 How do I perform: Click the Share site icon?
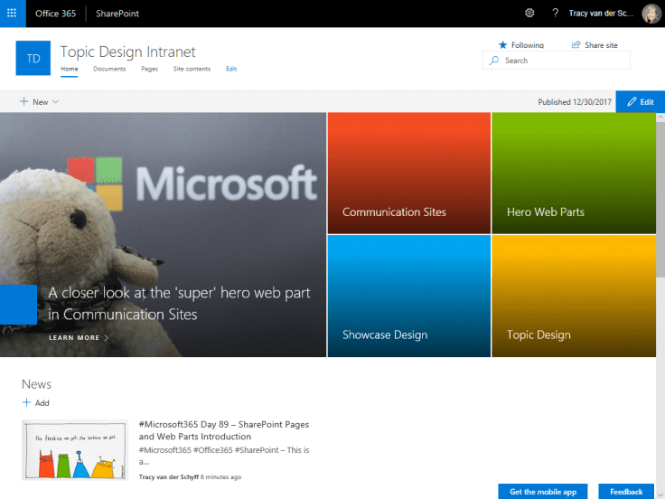[576, 45]
